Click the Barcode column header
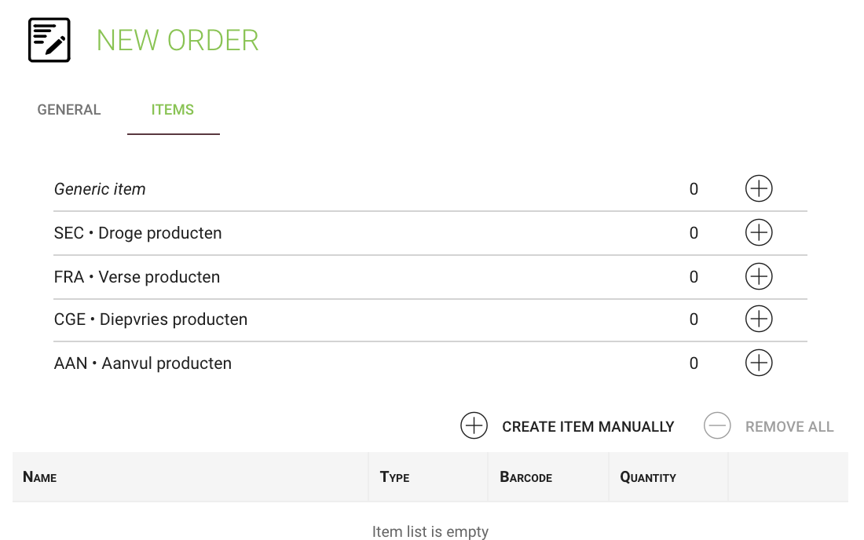Viewport: 864px width, 540px height. [525, 476]
